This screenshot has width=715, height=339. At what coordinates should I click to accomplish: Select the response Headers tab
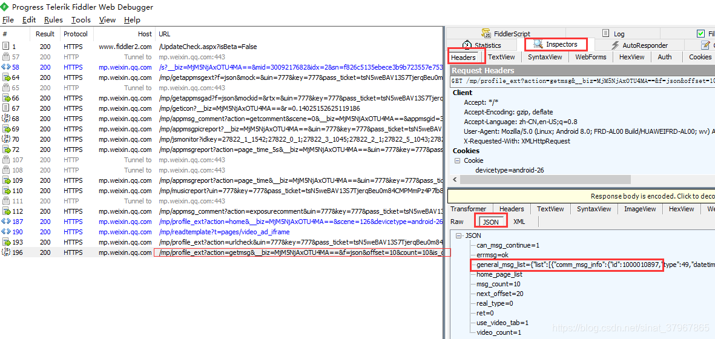point(512,209)
